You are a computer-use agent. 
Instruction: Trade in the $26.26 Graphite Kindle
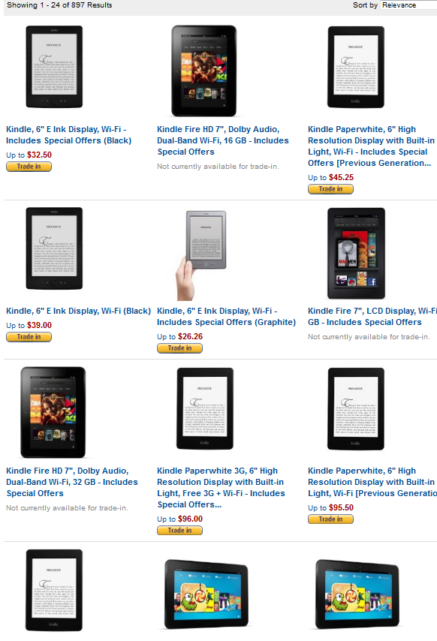179,348
